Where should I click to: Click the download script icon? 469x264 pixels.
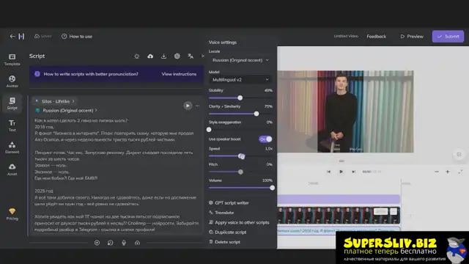click(163, 56)
